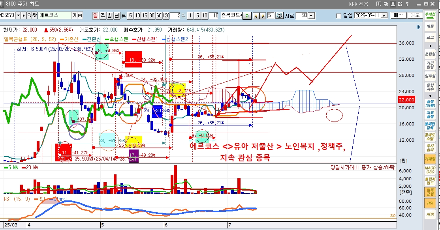Open the 매물 volume profile tool
Image resolution: width=440 pixels, height=230 pixels.
430,26
